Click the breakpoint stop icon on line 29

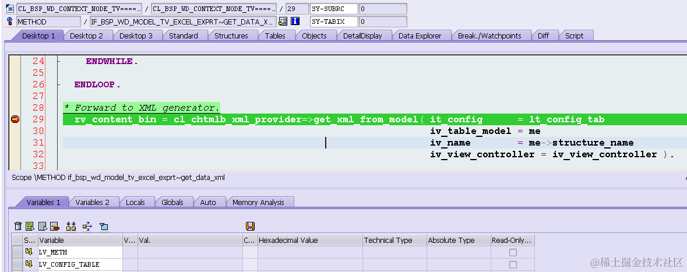pos(15,119)
